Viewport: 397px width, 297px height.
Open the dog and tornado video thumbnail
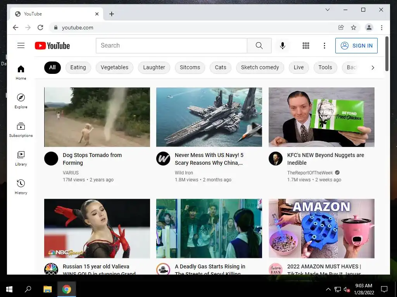point(97,117)
